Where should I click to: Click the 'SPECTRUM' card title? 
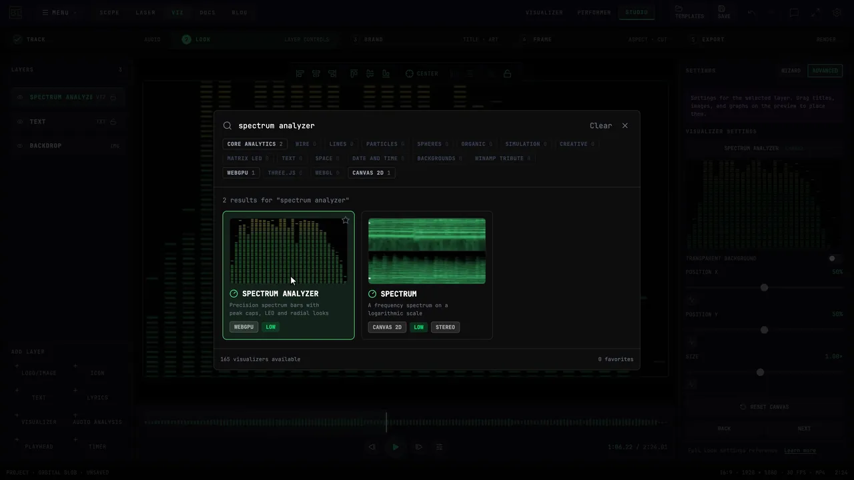coord(398,294)
